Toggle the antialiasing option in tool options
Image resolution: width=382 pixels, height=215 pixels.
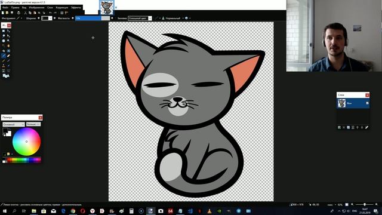coord(157,18)
